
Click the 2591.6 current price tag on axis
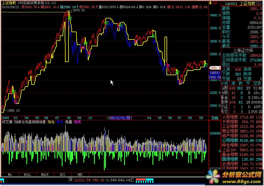215,68
